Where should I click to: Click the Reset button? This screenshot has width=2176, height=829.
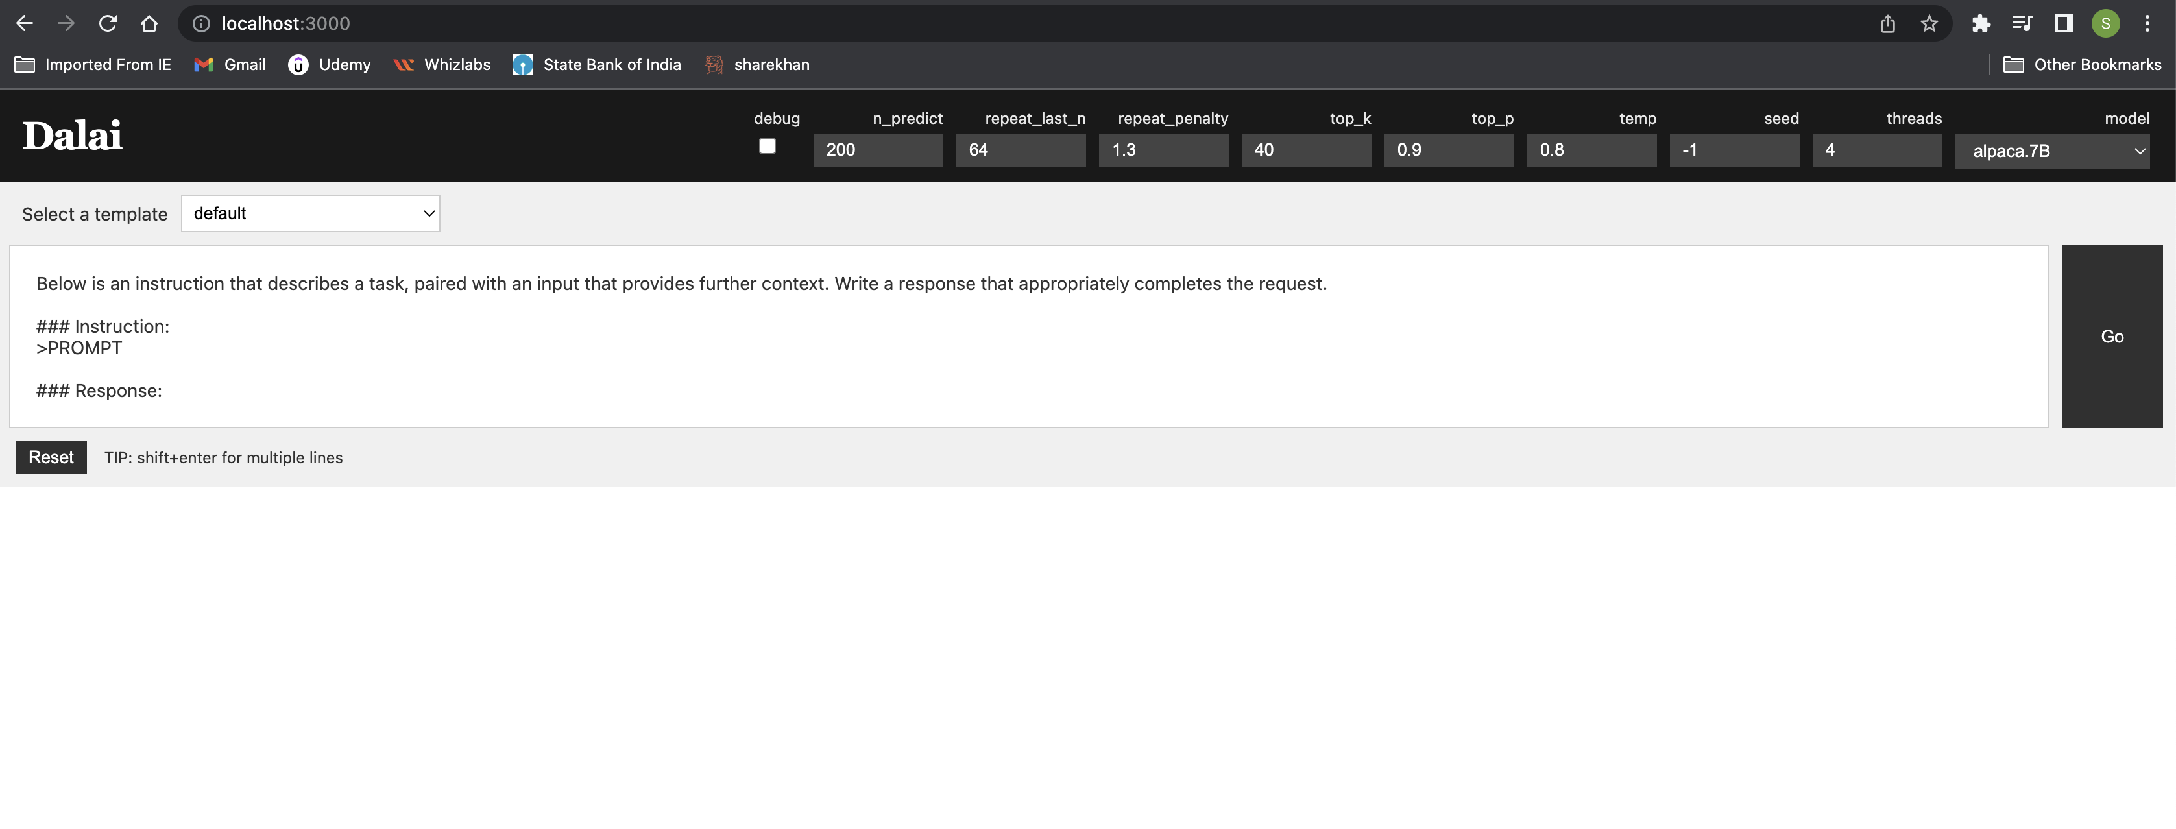[x=51, y=455]
